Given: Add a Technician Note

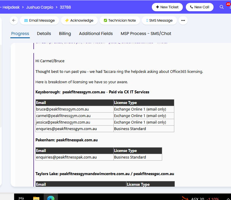Looking at the screenshot, I should click(120, 20).
